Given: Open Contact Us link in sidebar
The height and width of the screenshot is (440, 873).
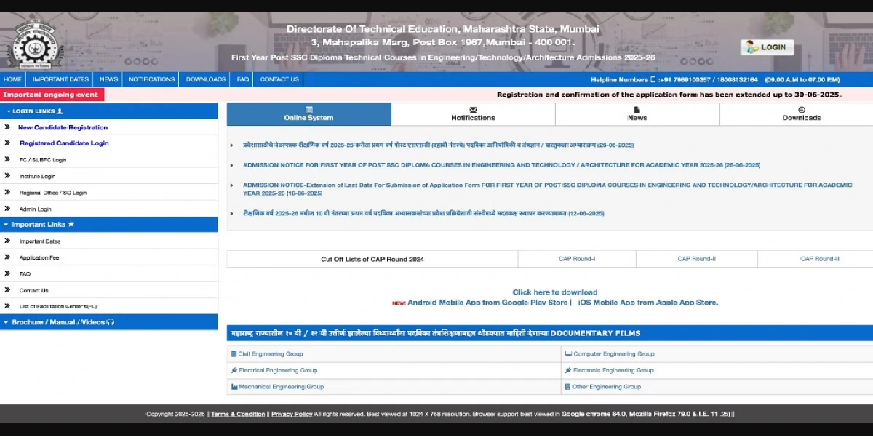Looking at the screenshot, I should 34,290.
